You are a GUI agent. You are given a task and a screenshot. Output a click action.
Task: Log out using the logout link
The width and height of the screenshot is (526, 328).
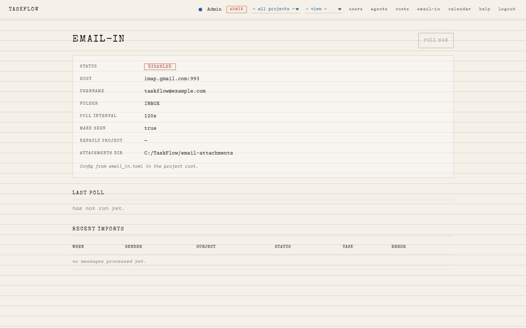click(x=507, y=9)
